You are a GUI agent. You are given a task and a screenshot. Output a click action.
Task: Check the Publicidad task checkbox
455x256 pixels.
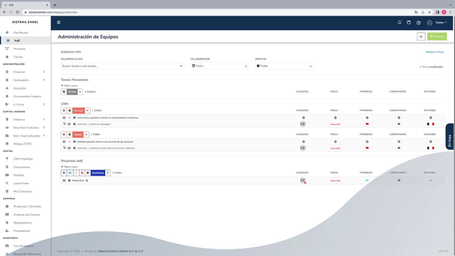[x=69, y=181]
